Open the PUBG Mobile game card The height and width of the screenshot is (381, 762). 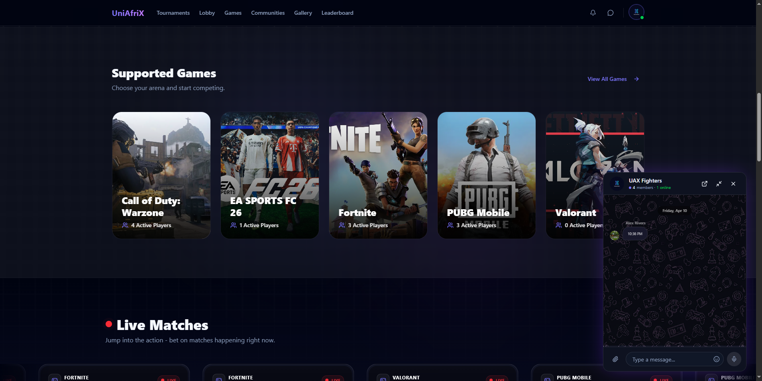point(487,175)
